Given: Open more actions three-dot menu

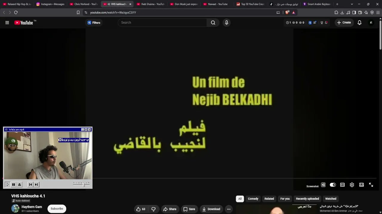Looking at the screenshot, I should pyautogui.click(x=229, y=209).
